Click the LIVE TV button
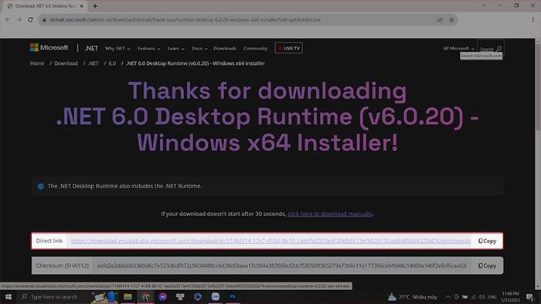Image resolution: width=541 pixels, height=304 pixels. coord(289,48)
